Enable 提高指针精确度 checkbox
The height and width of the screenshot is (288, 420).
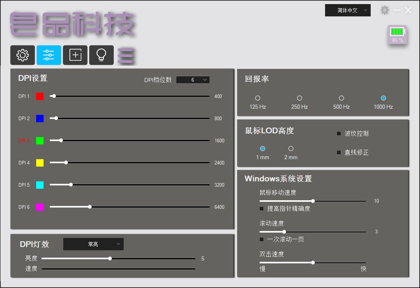[261, 208]
